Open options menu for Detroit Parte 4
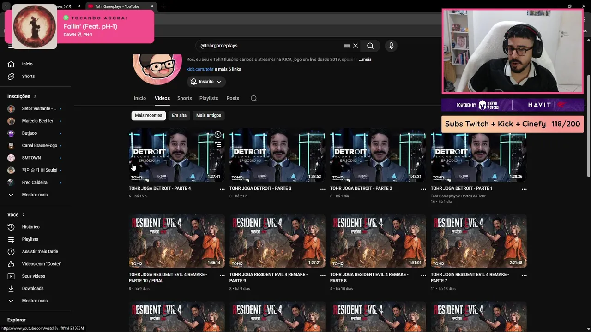This screenshot has height=332, width=591. [x=222, y=189]
